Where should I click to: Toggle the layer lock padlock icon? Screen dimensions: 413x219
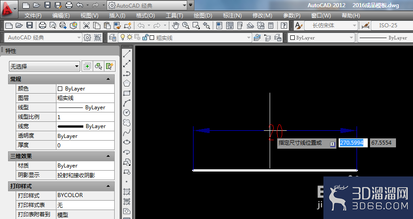point(145,37)
